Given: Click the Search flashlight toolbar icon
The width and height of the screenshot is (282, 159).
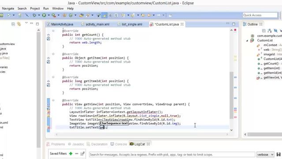Looking at the screenshot, I should (x=88, y=15).
